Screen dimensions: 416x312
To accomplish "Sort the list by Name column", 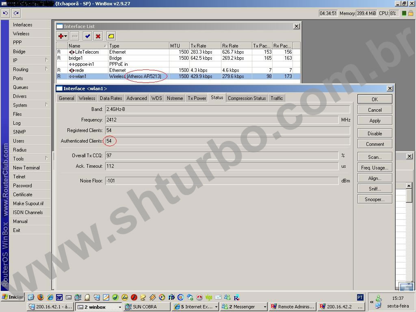I will pos(85,46).
